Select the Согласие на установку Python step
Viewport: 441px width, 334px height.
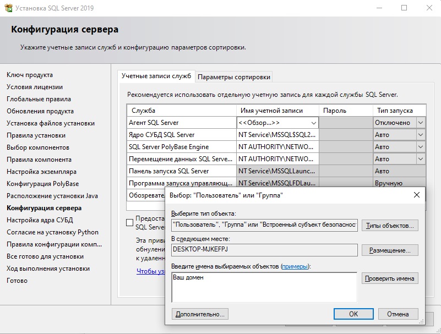[x=53, y=232]
